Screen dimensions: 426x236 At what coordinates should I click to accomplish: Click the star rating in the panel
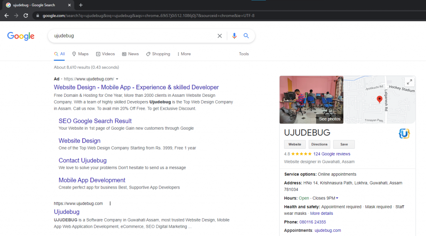tap(301, 154)
